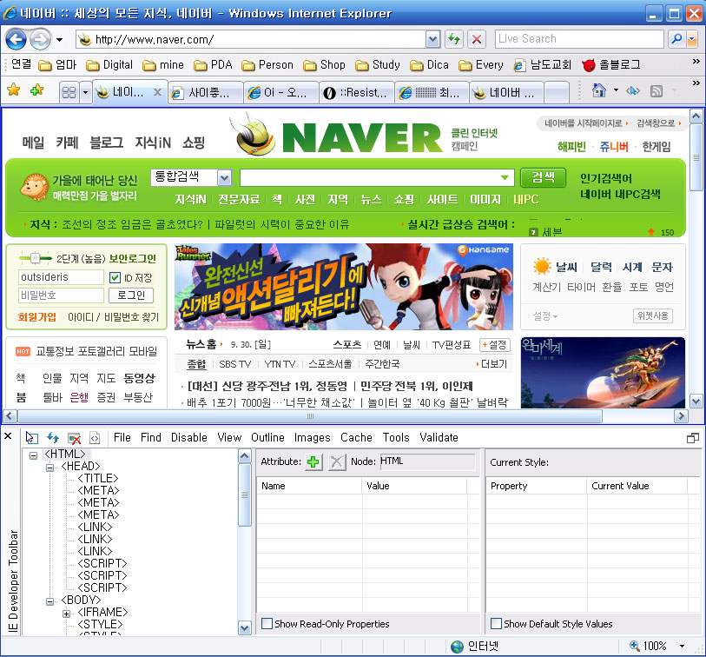Open the Find menu in Developer Toolbar
The width and height of the screenshot is (706, 657).
151,437
